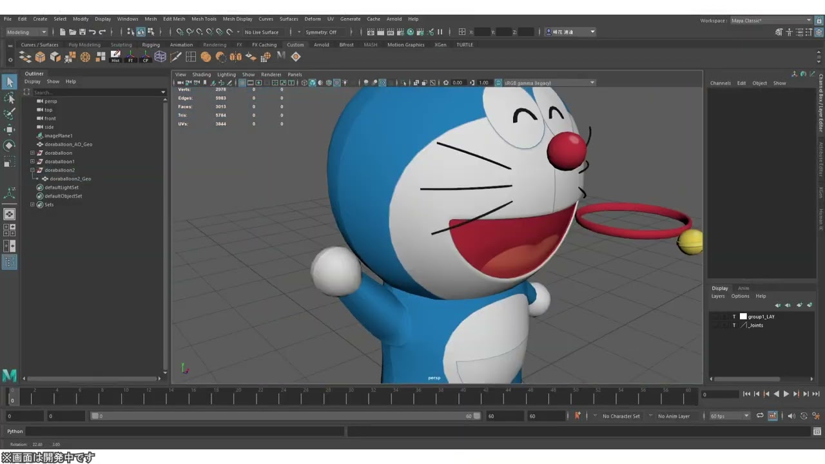
Task: Collapse the doraballoon2 node in Outliner
Action: 32,170
